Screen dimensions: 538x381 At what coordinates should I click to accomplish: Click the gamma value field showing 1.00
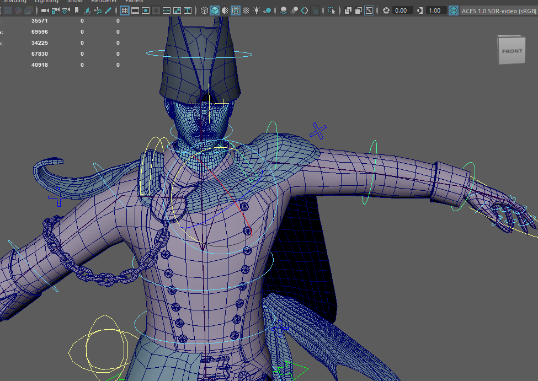pos(435,10)
